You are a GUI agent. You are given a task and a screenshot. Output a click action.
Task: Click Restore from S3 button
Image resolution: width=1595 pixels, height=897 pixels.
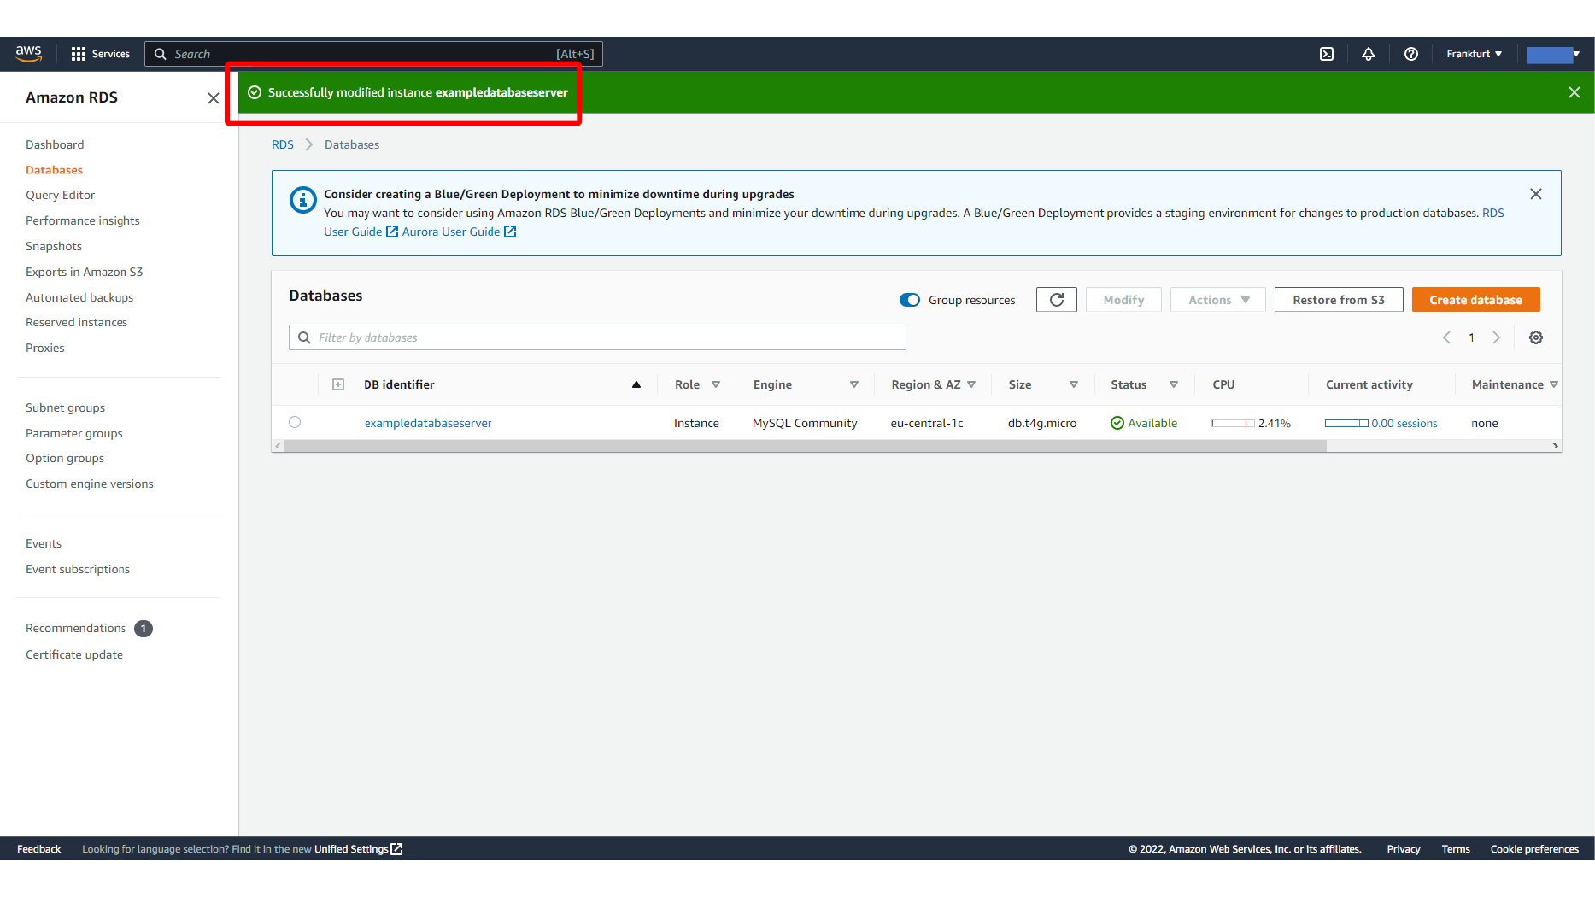[x=1338, y=300]
